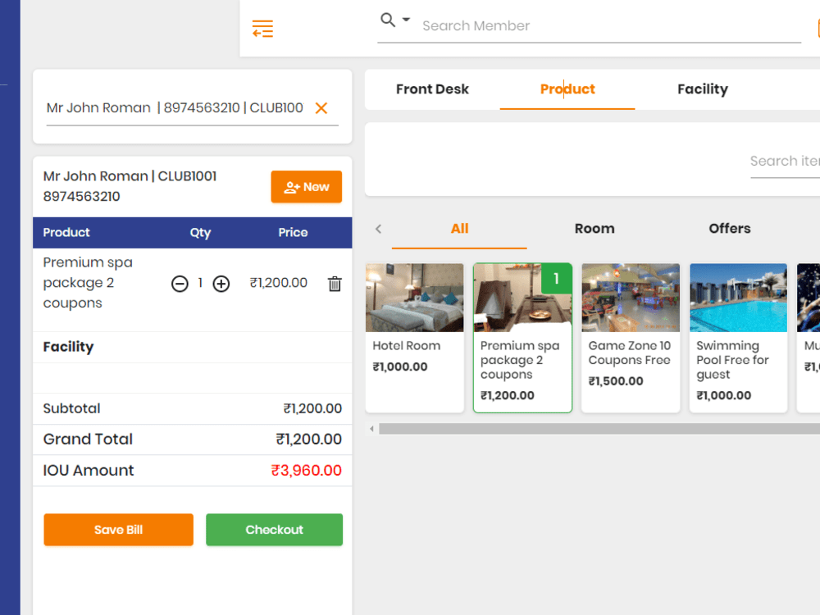
Task: Open the Facility tab
Action: (702, 89)
